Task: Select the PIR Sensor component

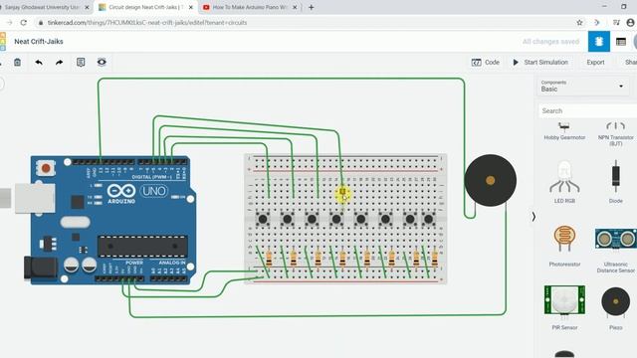Action: point(564,307)
